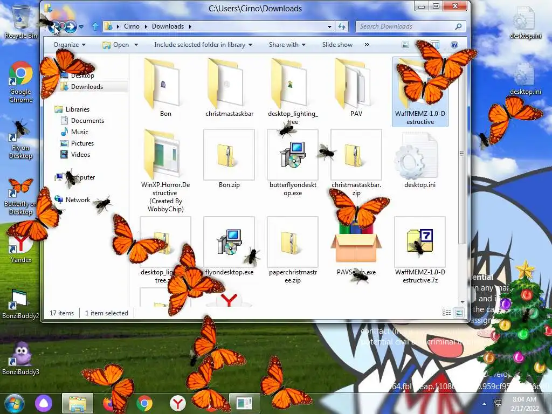552x414 pixels.
Task: Change view using the views button
Action: coord(405,45)
